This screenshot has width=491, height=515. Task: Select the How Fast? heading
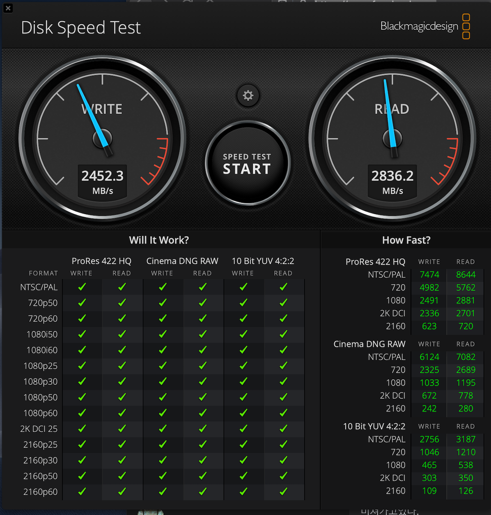[406, 240]
